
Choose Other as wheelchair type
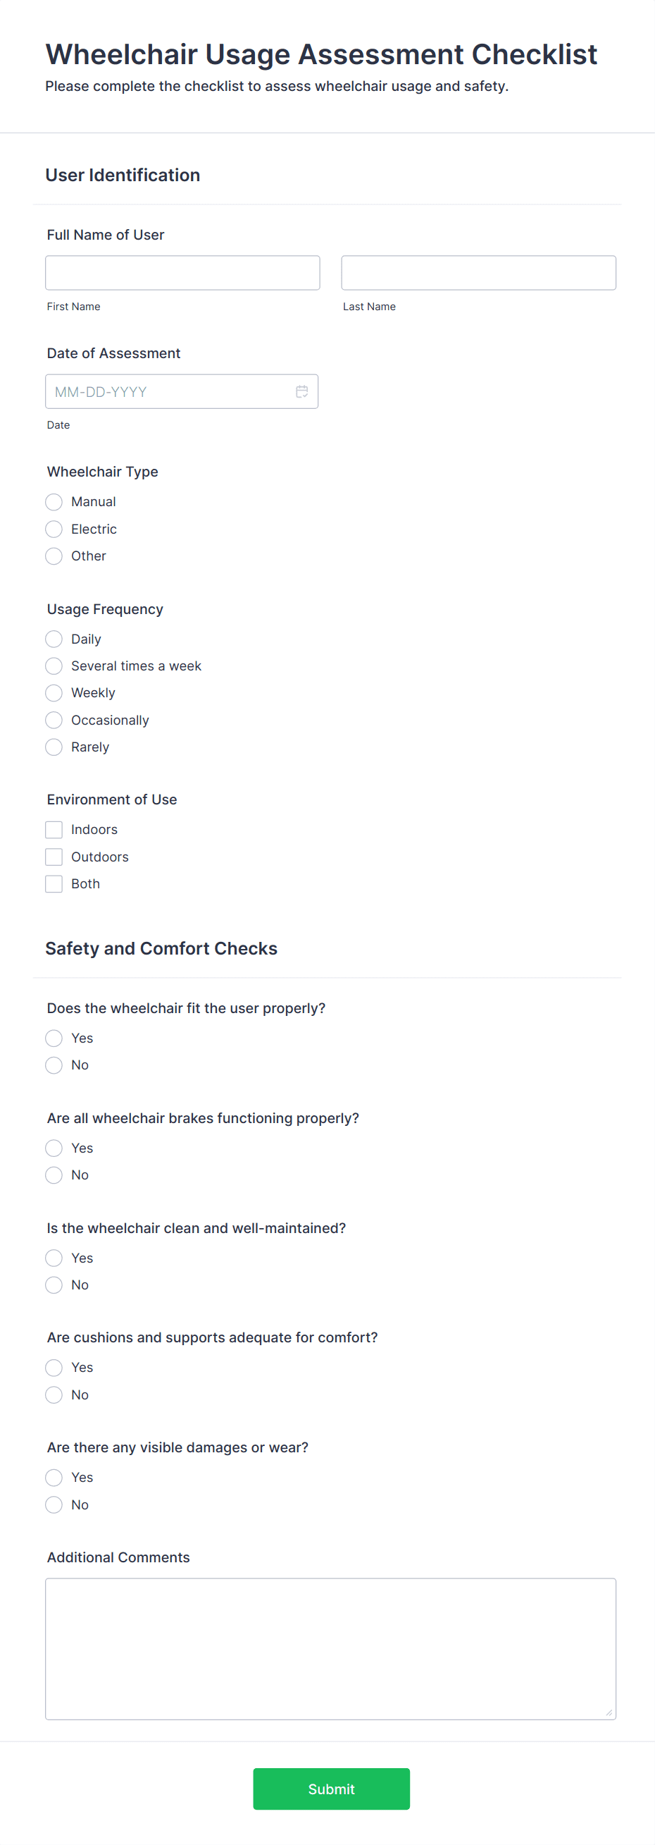click(x=54, y=556)
